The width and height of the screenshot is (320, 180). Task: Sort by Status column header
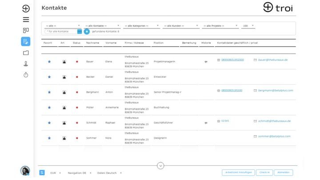76,43
